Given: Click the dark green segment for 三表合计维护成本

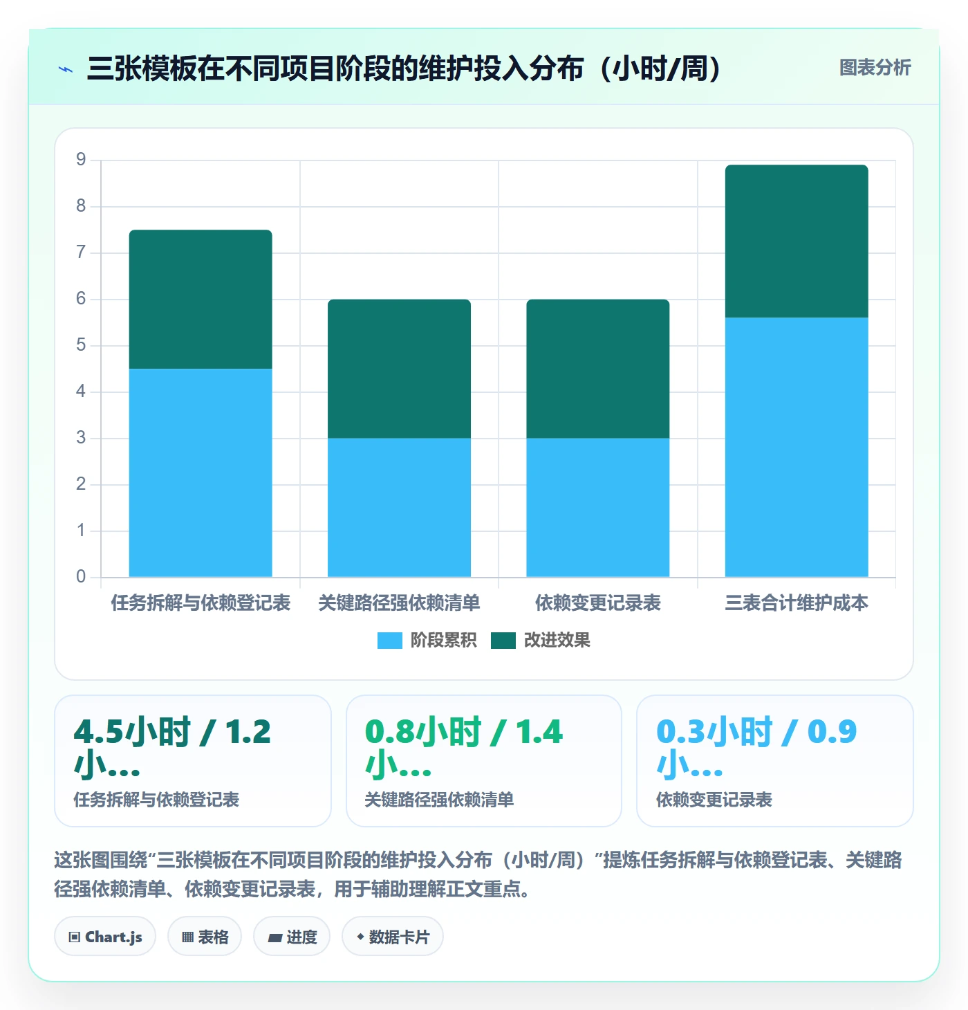Looking at the screenshot, I should (797, 241).
